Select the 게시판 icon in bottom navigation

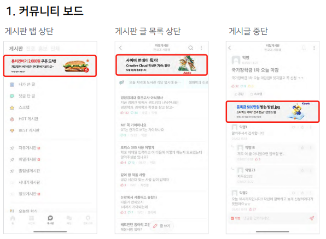click(x=50, y=220)
